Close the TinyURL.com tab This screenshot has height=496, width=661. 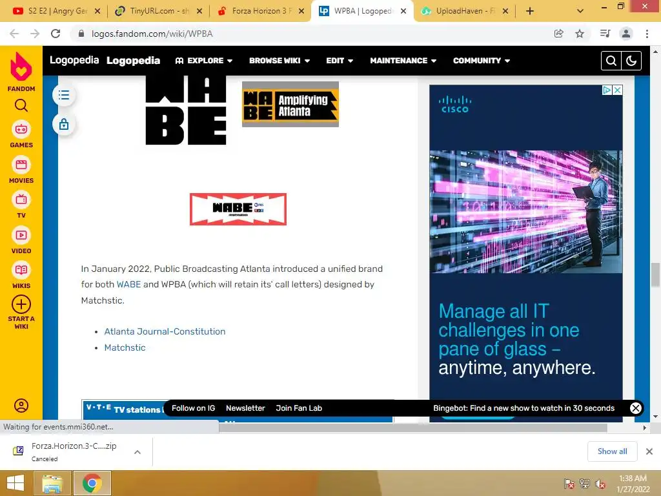199,11
